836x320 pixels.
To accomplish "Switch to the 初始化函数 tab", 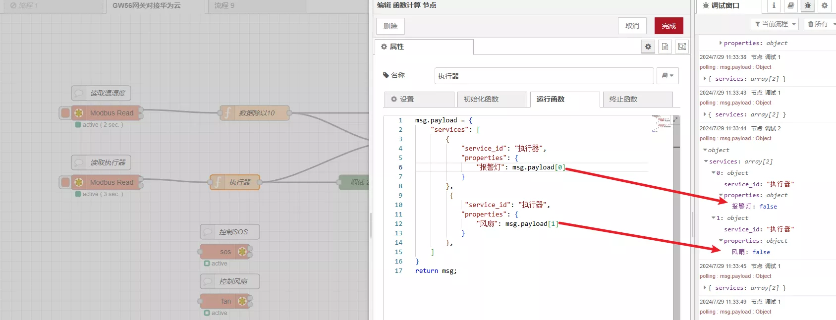I will pyautogui.click(x=492, y=99).
